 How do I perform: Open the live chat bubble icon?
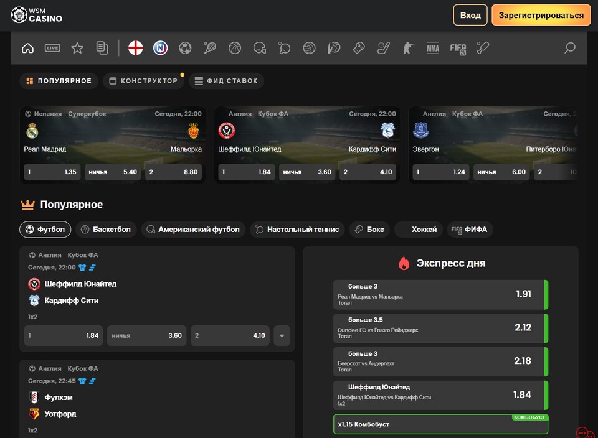[584, 432]
